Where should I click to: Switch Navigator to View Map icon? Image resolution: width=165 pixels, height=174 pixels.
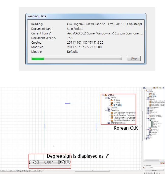tap(157, 88)
